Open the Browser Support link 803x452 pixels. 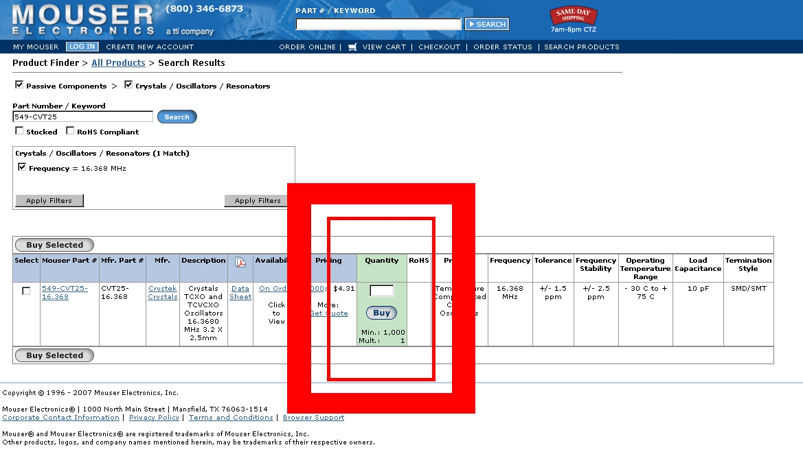click(313, 418)
